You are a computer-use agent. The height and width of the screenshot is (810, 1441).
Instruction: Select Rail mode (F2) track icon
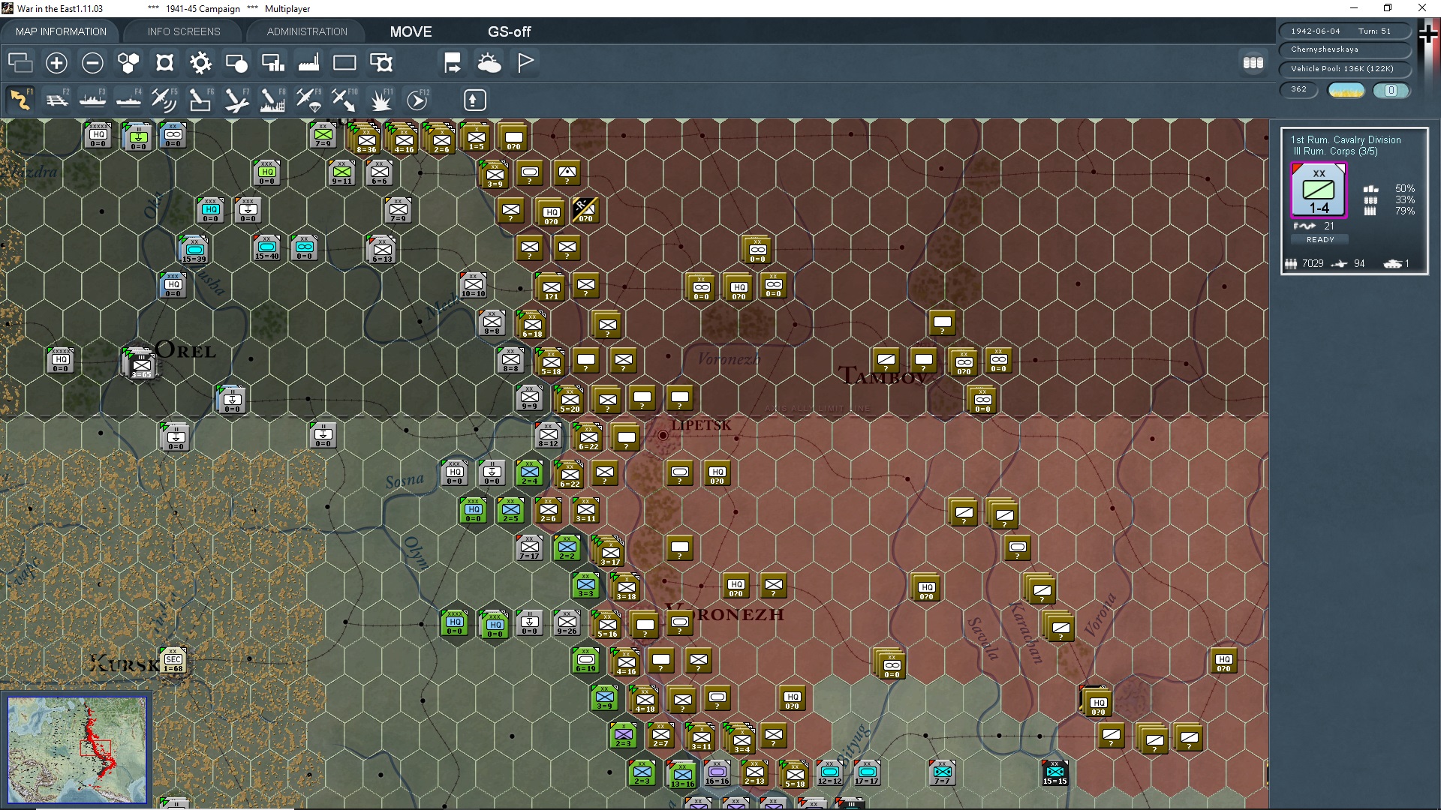pos(57,100)
